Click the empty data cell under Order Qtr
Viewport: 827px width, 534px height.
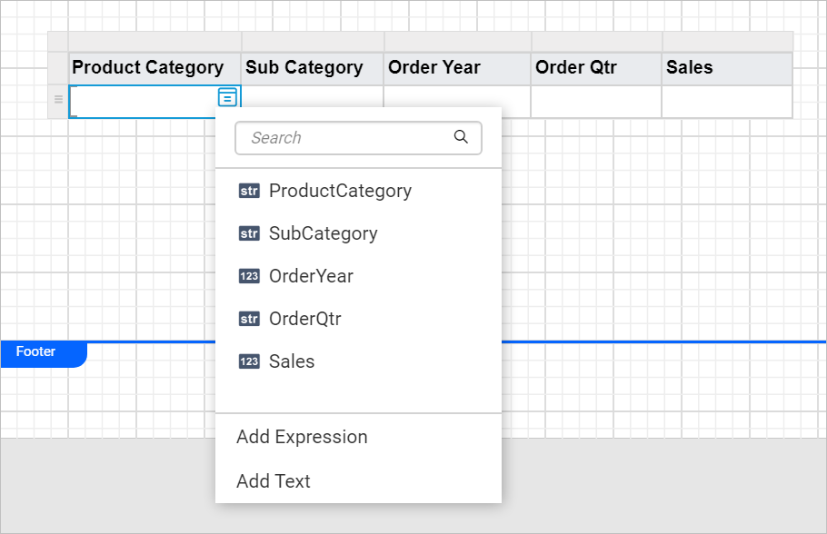click(596, 102)
